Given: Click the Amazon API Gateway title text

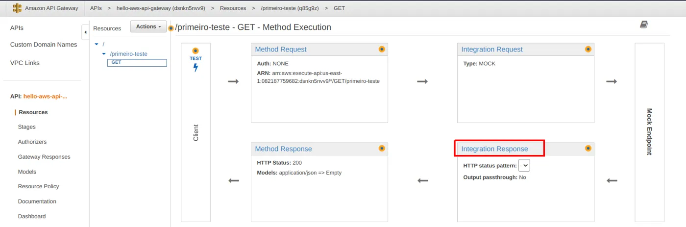Looking at the screenshot, I should pos(51,8).
